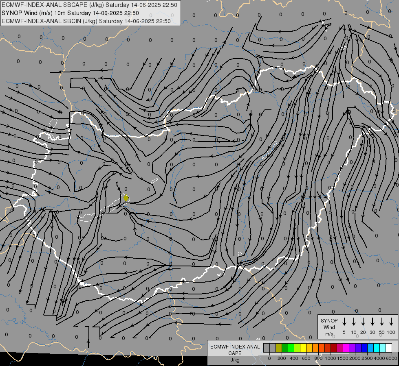Pick the white swatch left of 6000 tick
The height and width of the screenshot is (366, 399).
(x=389, y=348)
